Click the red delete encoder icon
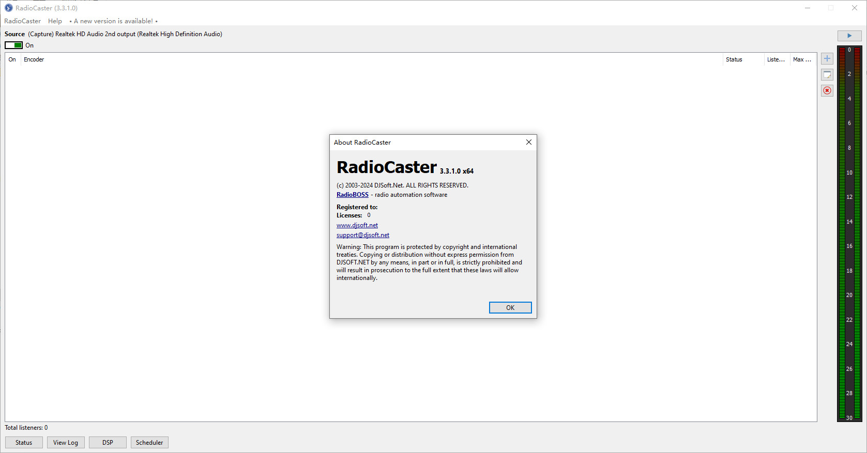 point(827,90)
